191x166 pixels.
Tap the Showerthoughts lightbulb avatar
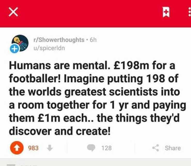(20, 43)
